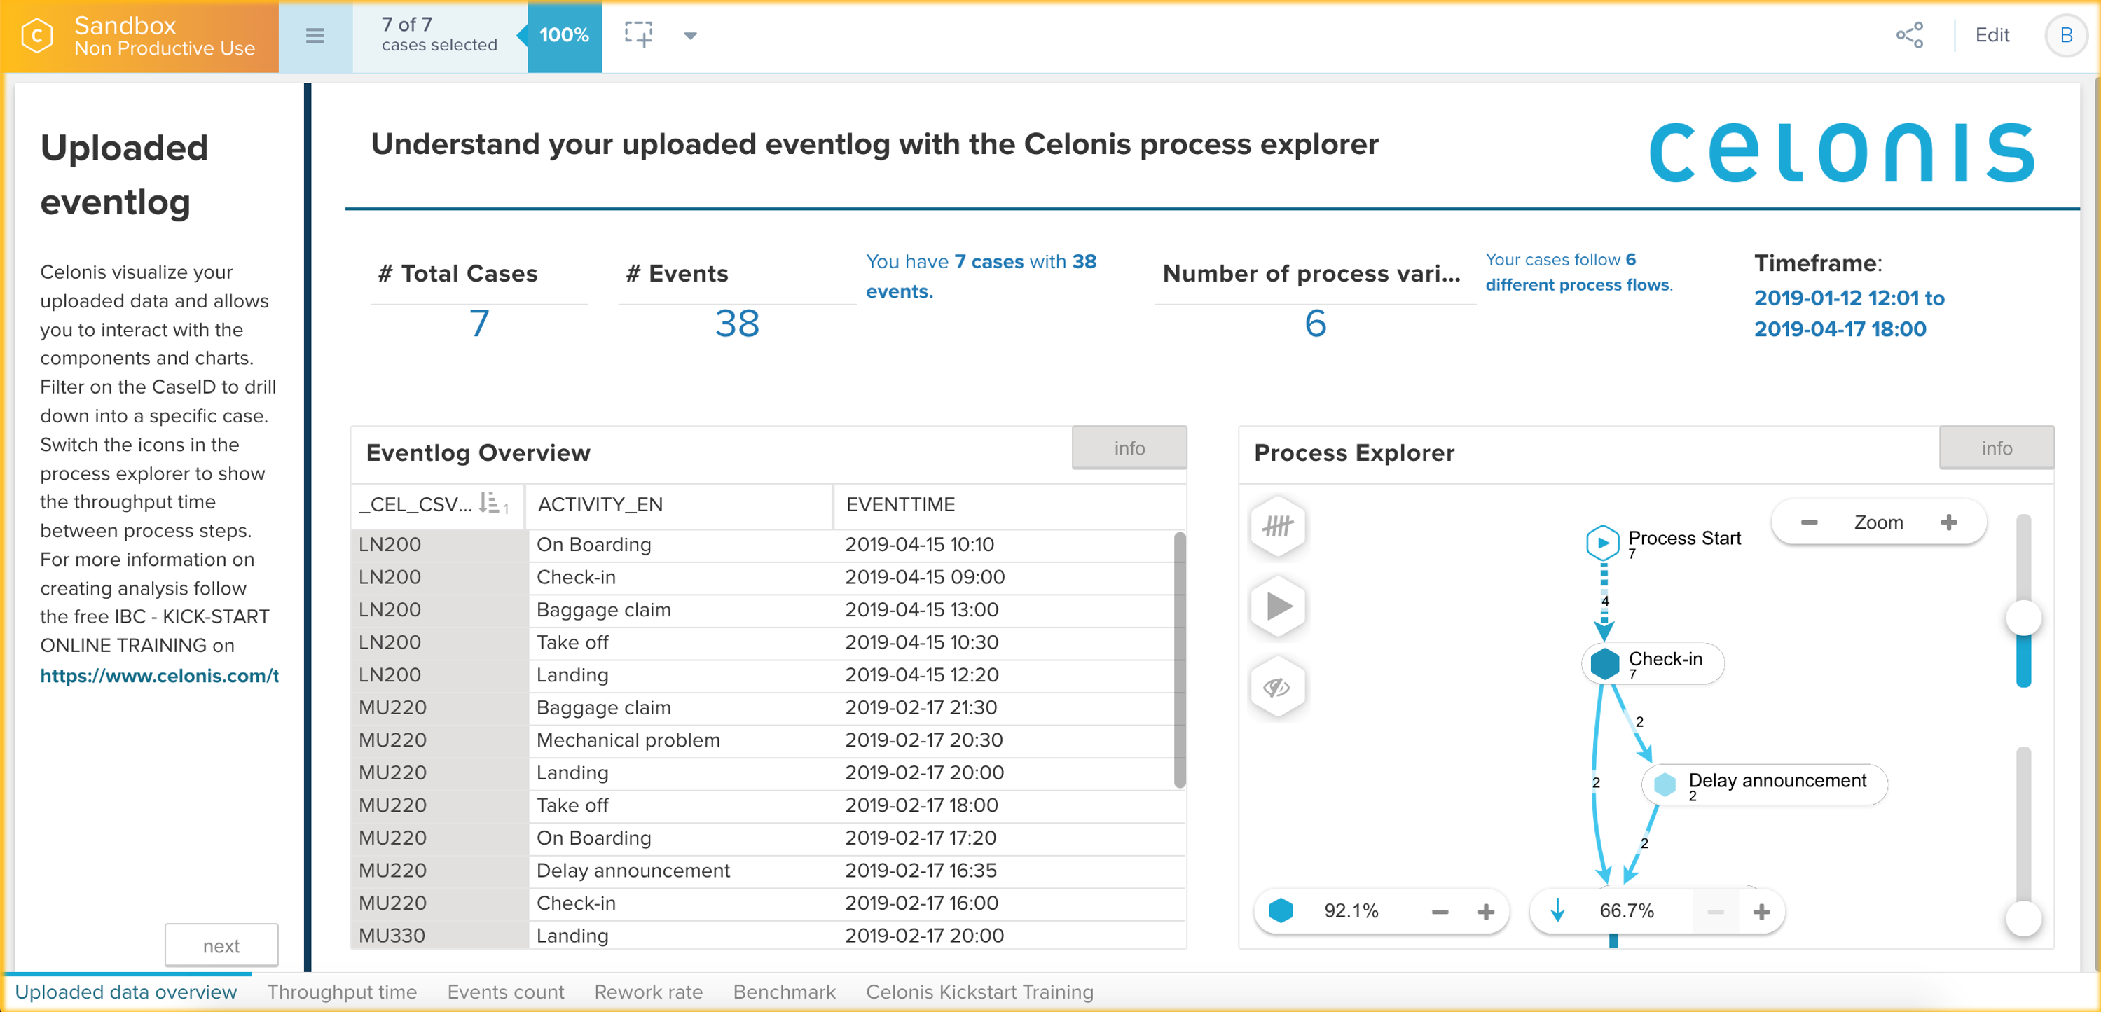Click the next button in sidebar
Image resolution: width=2101 pixels, height=1012 pixels.
(x=221, y=945)
